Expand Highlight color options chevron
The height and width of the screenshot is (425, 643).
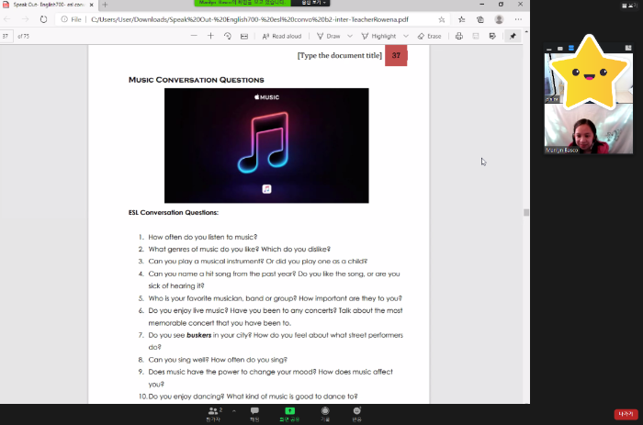406,36
